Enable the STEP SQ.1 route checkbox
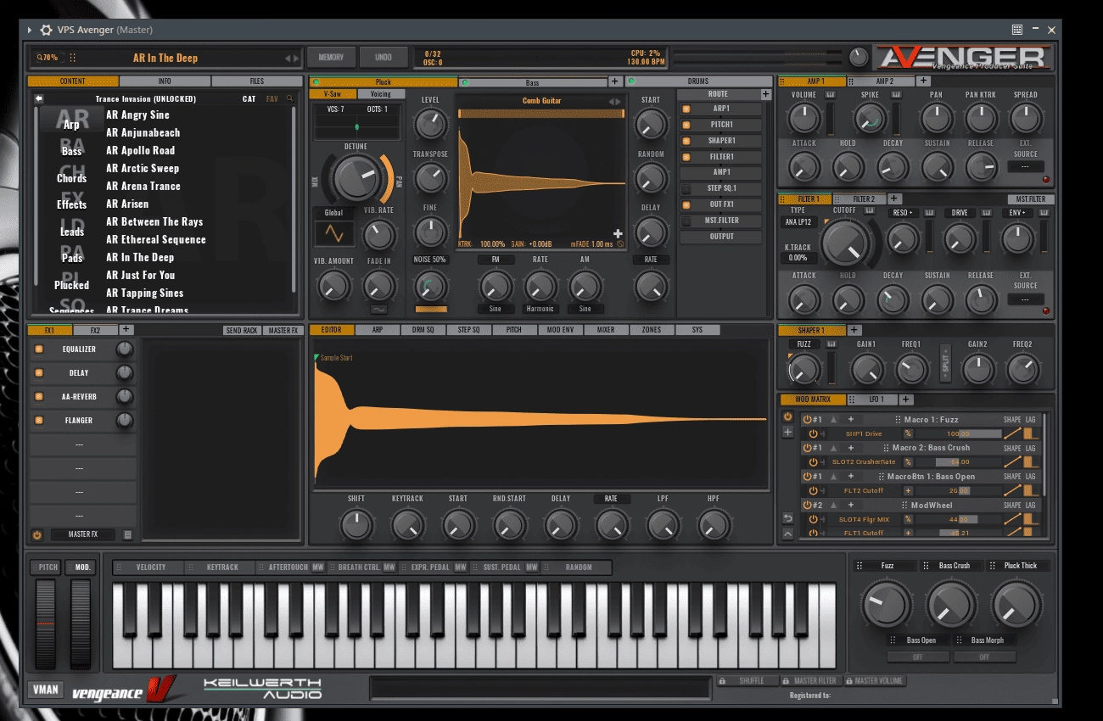Screen dimensions: 1103x721 point(686,188)
